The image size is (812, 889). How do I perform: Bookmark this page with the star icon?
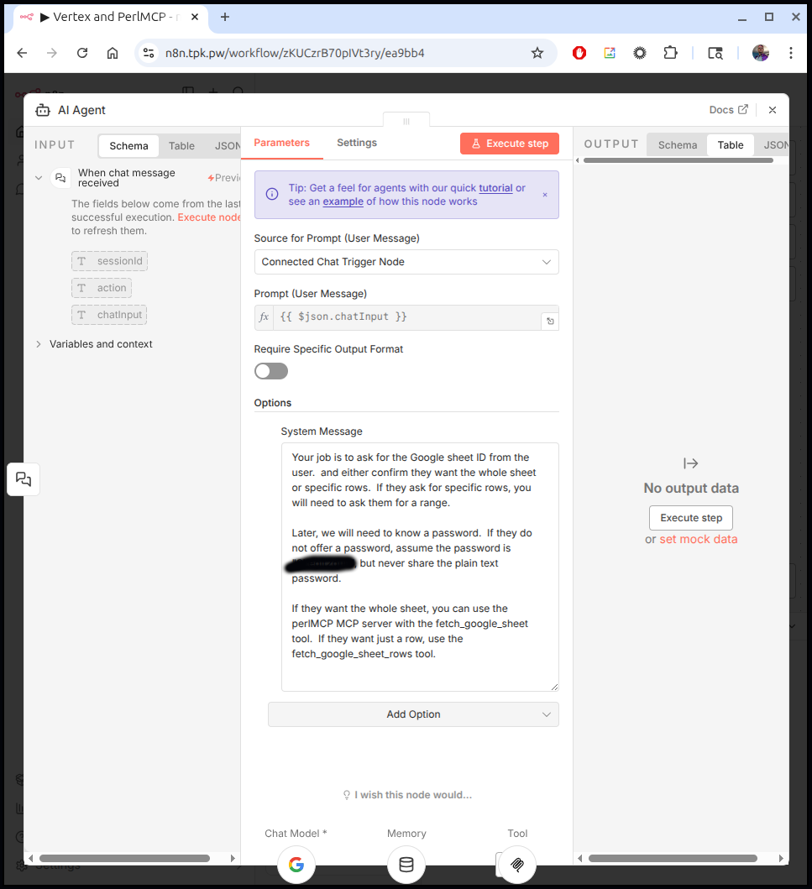point(537,53)
